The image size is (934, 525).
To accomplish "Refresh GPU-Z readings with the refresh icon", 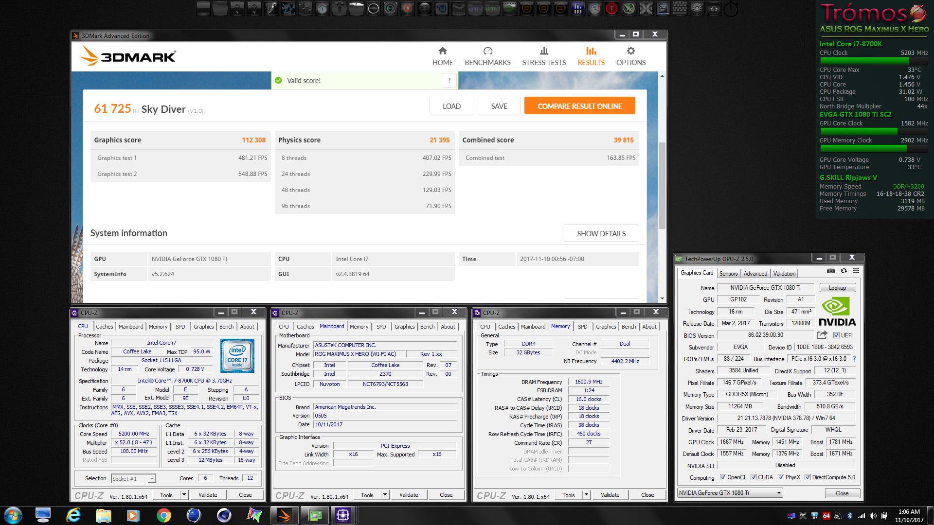I will (x=844, y=271).
